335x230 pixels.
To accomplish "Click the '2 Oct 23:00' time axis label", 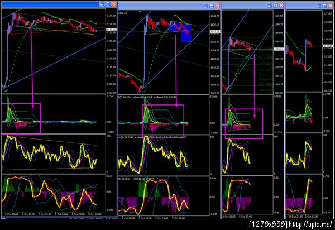I will point(45,214).
